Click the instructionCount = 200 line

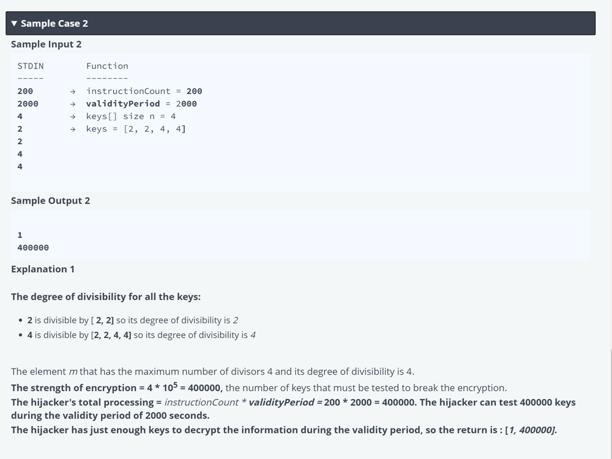click(144, 91)
